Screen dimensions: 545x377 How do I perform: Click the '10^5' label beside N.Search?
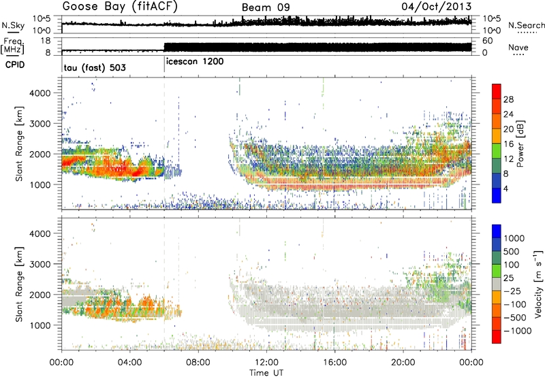pyautogui.click(x=492, y=19)
